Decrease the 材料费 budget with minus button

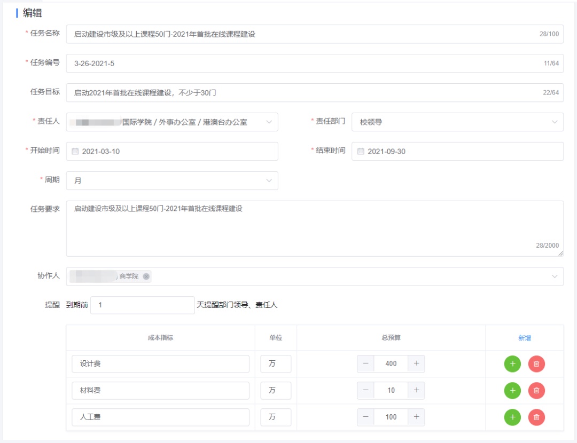point(366,391)
